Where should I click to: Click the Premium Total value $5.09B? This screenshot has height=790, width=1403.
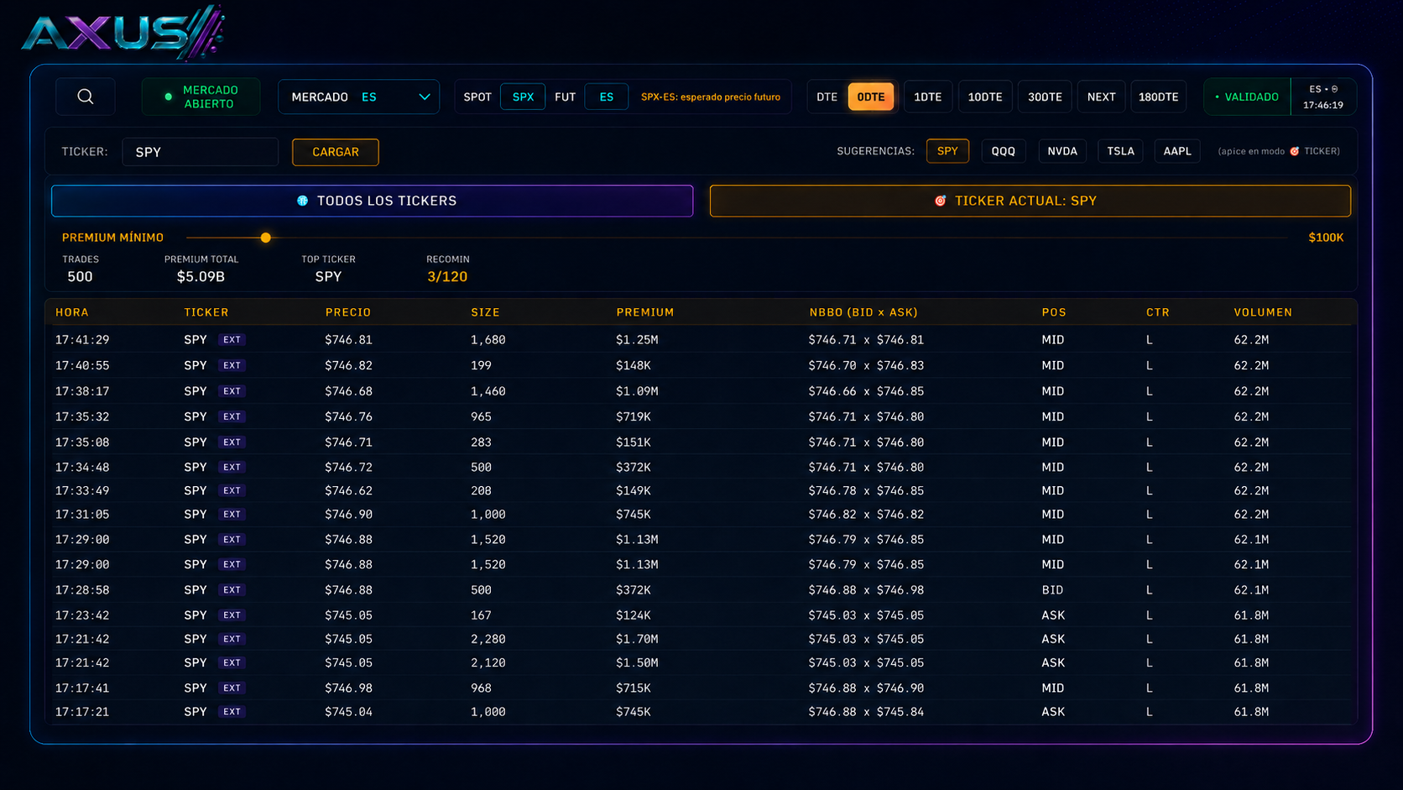click(x=201, y=277)
